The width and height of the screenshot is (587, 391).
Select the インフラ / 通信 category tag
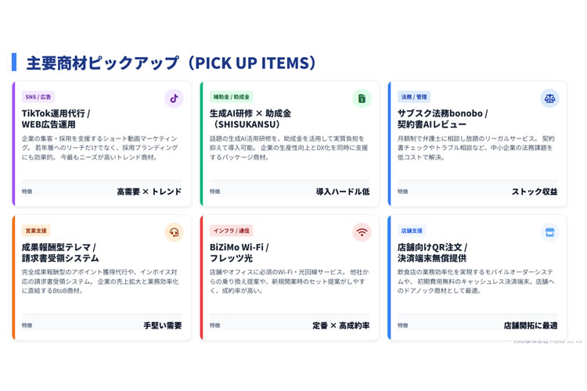(x=231, y=231)
